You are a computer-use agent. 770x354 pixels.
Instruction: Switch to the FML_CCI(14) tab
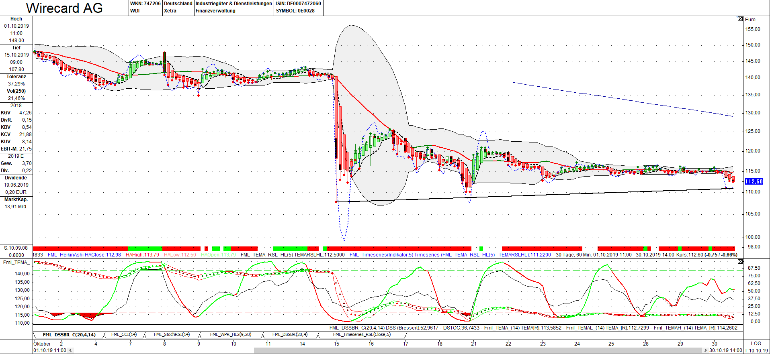click(x=124, y=335)
